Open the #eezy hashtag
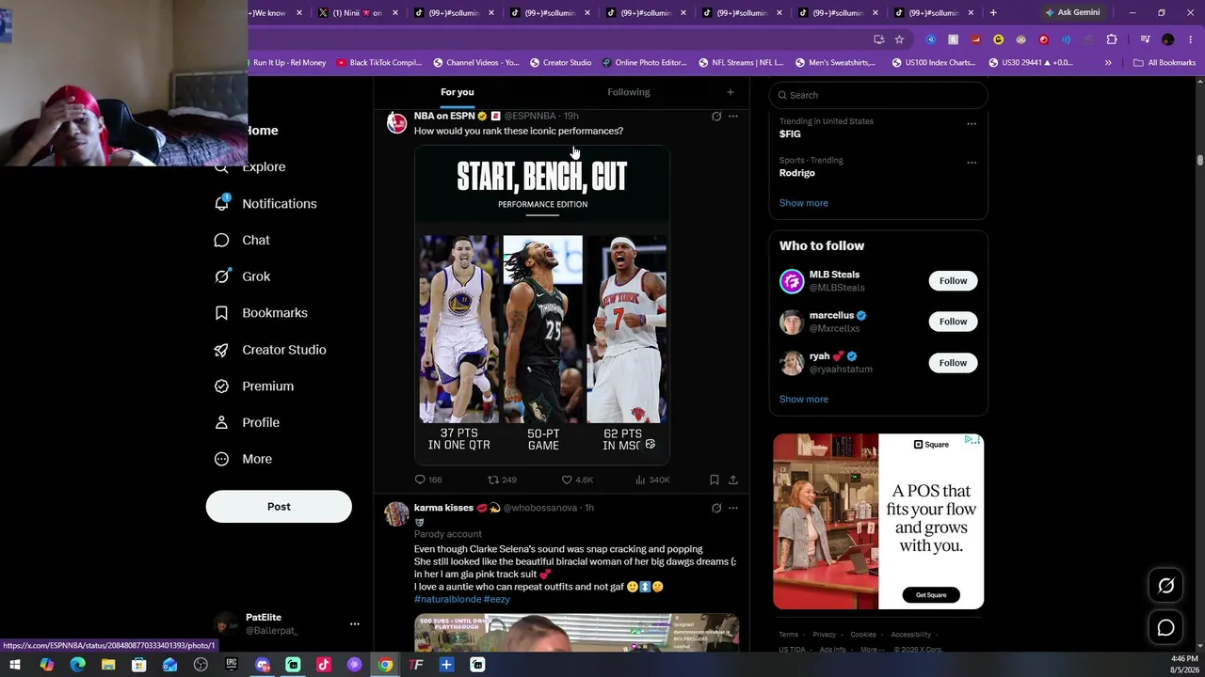Screen dimensions: 1205x677 tap(497, 599)
